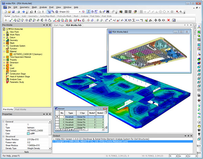The image size is (203, 159).
Task: Click the four-arrow translate tool
Action: (x=156, y=20)
